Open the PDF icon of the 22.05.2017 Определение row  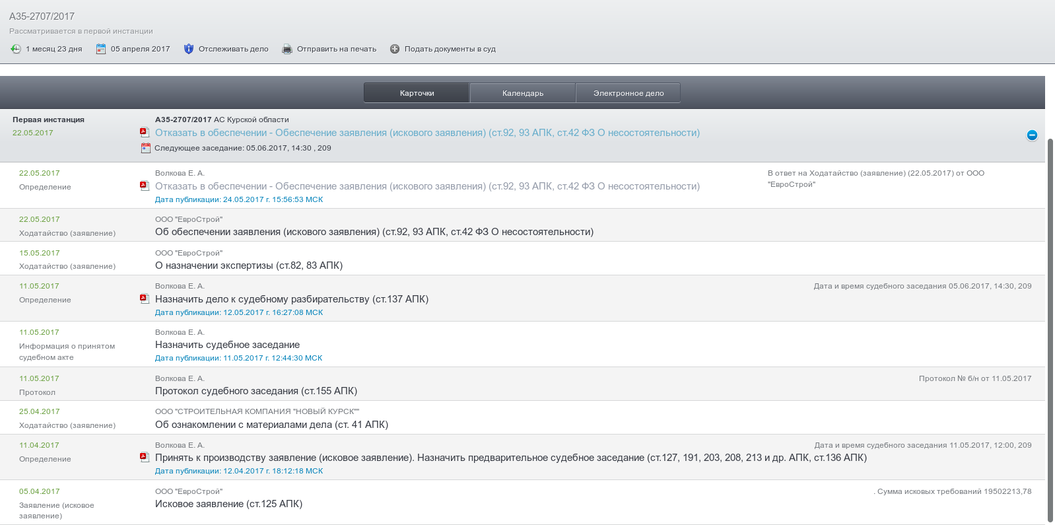coord(145,186)
